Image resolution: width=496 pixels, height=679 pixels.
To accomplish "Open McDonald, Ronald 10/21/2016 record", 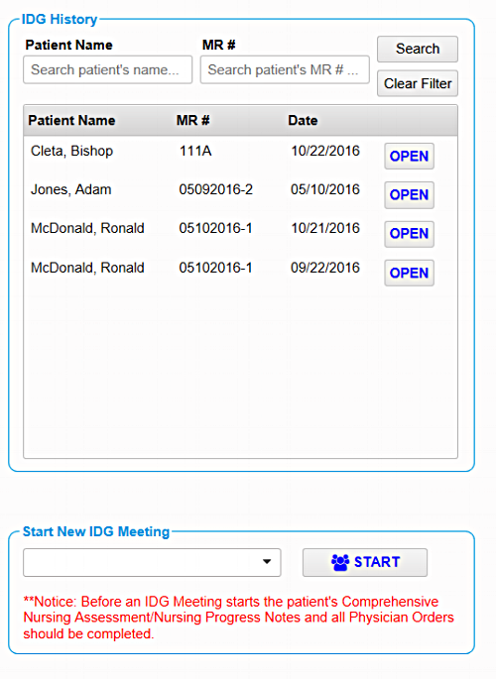I will coord(409,234).
